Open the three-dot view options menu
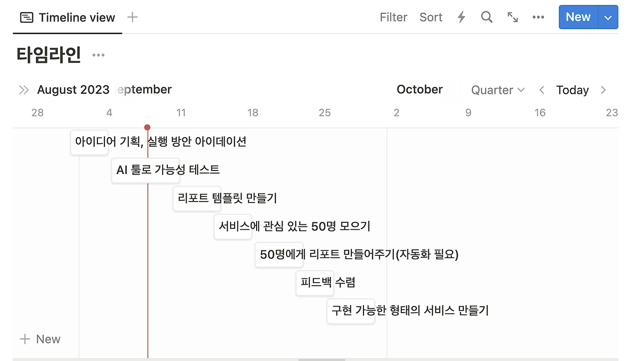The width and height of the screenshot is (639, 361). point(538,17)
